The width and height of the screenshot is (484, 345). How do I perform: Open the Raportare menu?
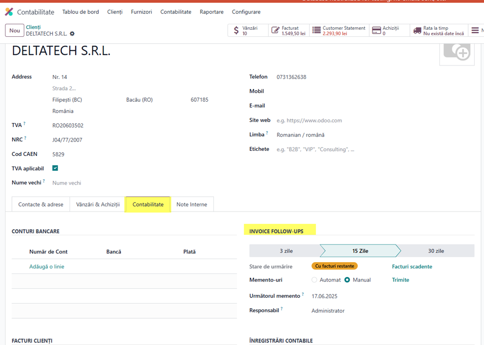211,12
